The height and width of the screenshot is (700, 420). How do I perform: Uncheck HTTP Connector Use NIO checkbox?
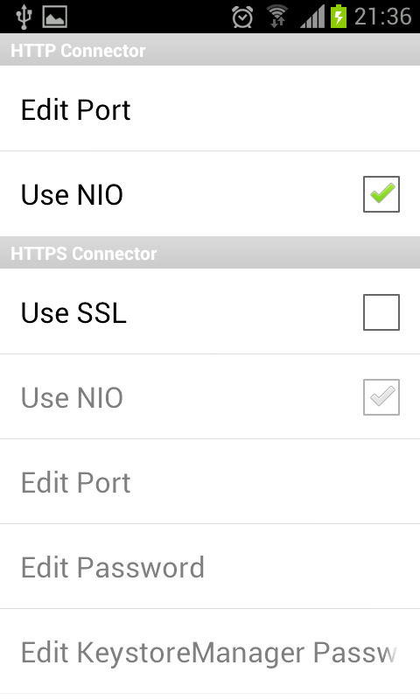tap(381, 194)
